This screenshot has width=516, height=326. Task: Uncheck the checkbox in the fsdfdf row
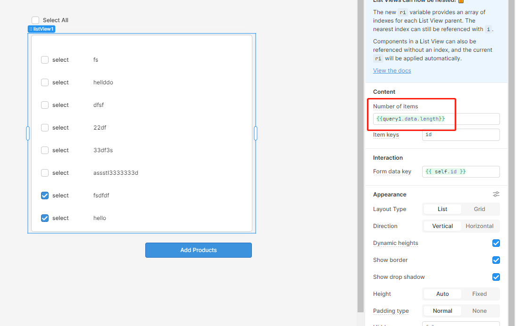[x=45, y=196]
